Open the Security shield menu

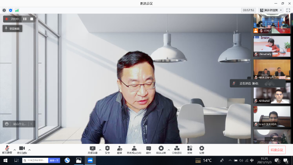[107, 150]
